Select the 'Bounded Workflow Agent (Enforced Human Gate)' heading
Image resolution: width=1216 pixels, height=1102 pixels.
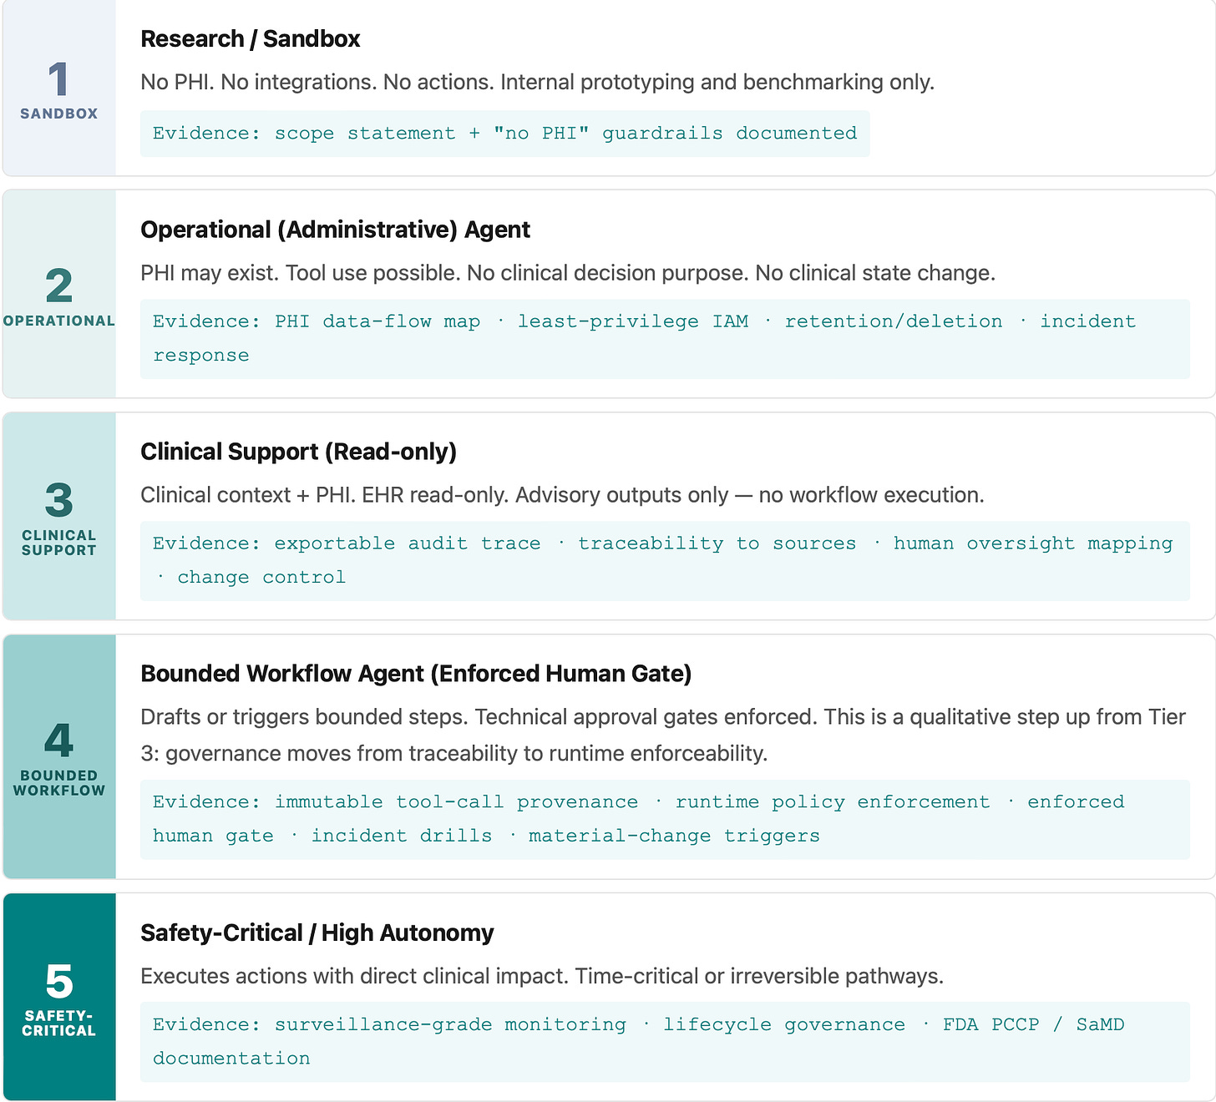[416, 674]
